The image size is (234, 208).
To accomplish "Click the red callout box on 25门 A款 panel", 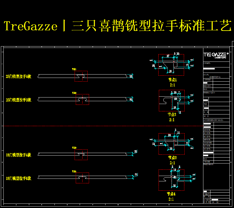I will [x=81, y=76].
